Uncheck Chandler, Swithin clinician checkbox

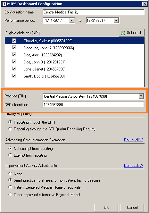(x=14, y=41)
